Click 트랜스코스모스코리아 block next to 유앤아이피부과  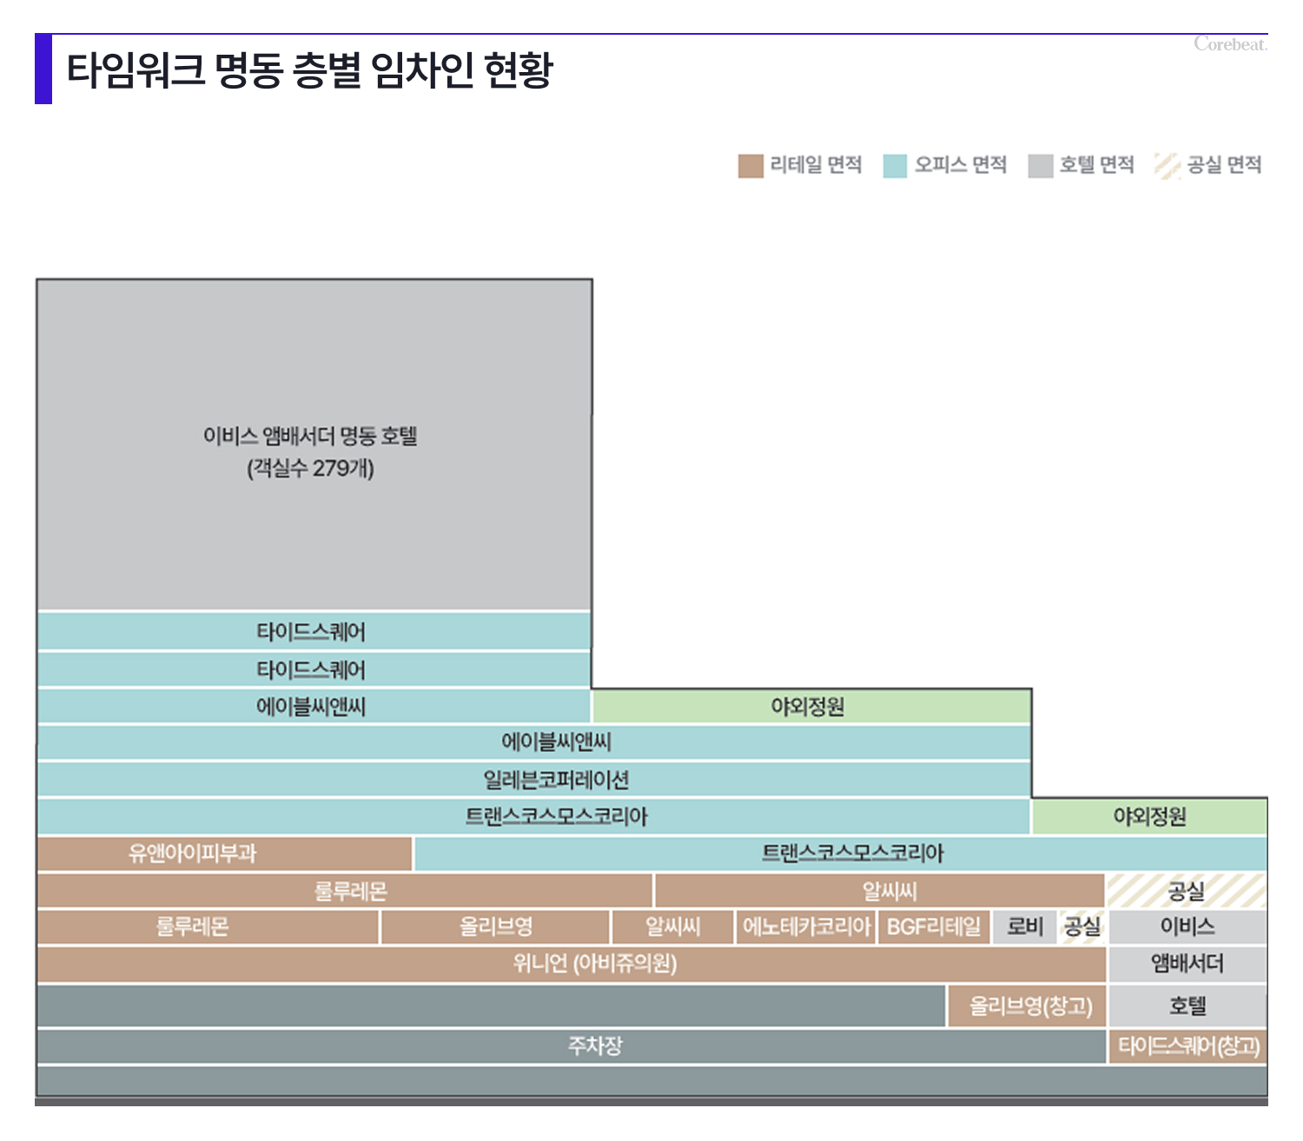[x=841, y=854]
